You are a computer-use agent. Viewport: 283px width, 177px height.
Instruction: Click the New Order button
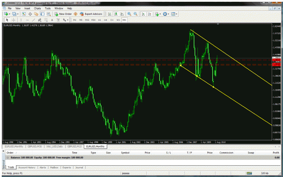[x=63, y=14]
